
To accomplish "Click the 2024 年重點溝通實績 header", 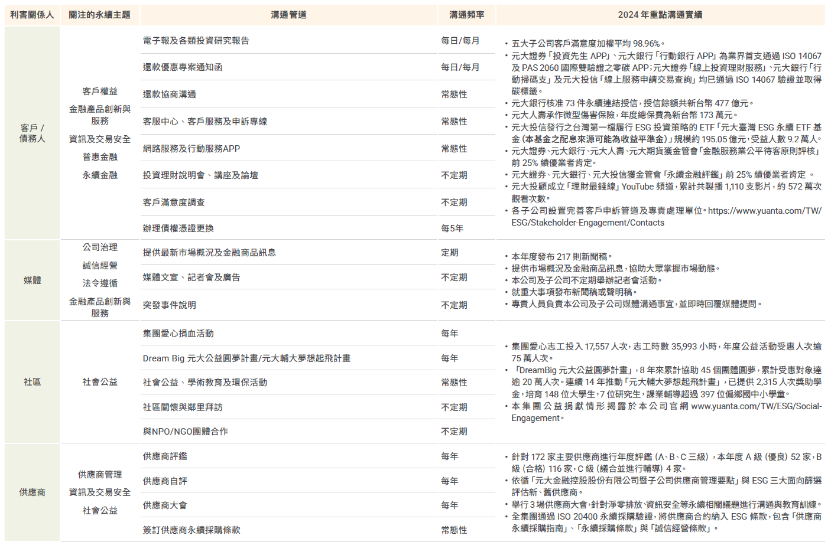I will coord(660,15).
